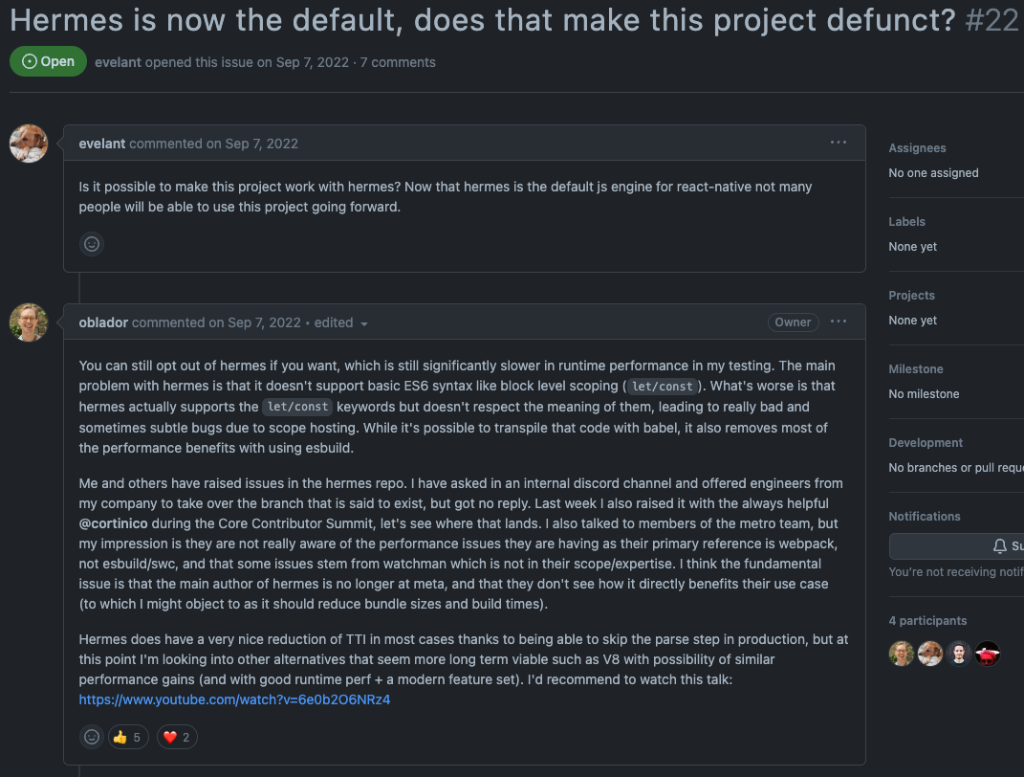The width and height of the screenshot is (1024, 777).
Task: Click the evelant username in comment header
Action: pyautogui.click(x=102, y=144)
